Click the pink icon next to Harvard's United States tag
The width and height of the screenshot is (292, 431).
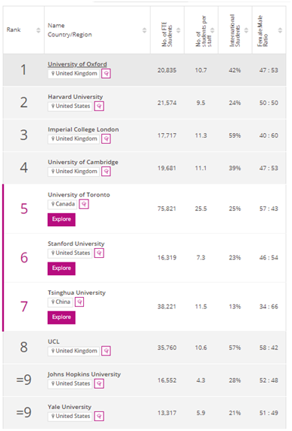[99, 106]
